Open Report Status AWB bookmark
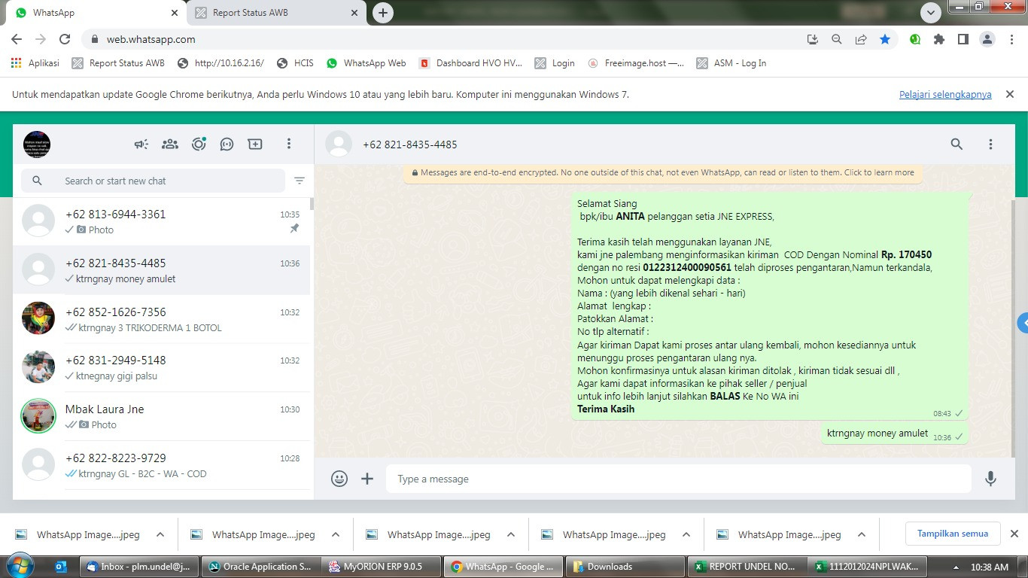The image size is (1028, 578). [118, 63]
